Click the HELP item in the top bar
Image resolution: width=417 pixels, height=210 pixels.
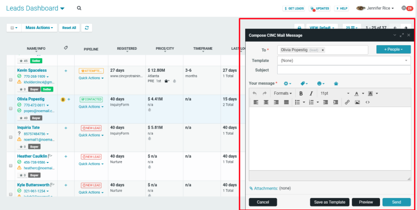coord(341,8)
